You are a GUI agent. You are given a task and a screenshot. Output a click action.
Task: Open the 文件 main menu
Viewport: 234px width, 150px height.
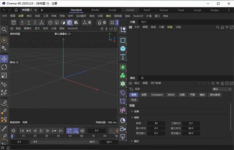tap(4, 16)
